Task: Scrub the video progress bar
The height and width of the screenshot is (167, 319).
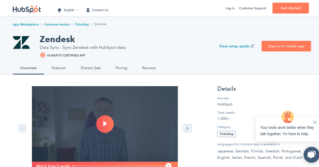Action: tap(120, 166)
